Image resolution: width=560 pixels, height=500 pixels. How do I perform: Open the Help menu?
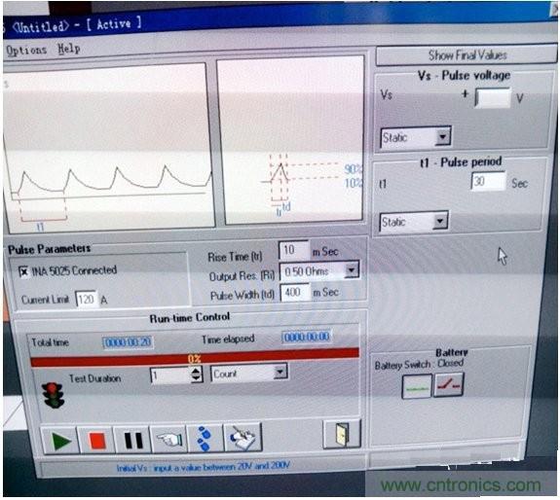(69, 49)
